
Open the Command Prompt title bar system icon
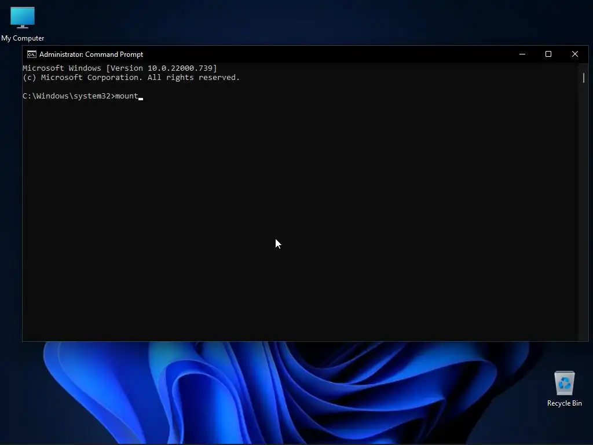(32, 54)
